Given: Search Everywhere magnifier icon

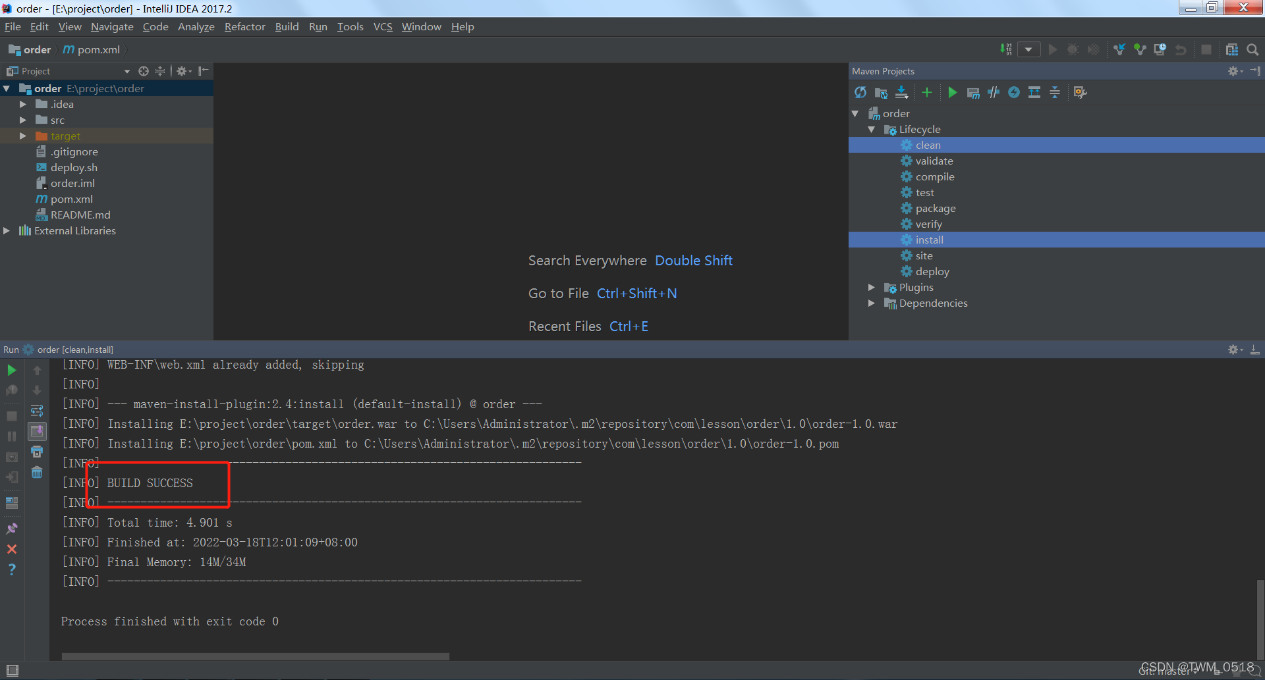Looking at the screenshot, I should [1252, 49].
